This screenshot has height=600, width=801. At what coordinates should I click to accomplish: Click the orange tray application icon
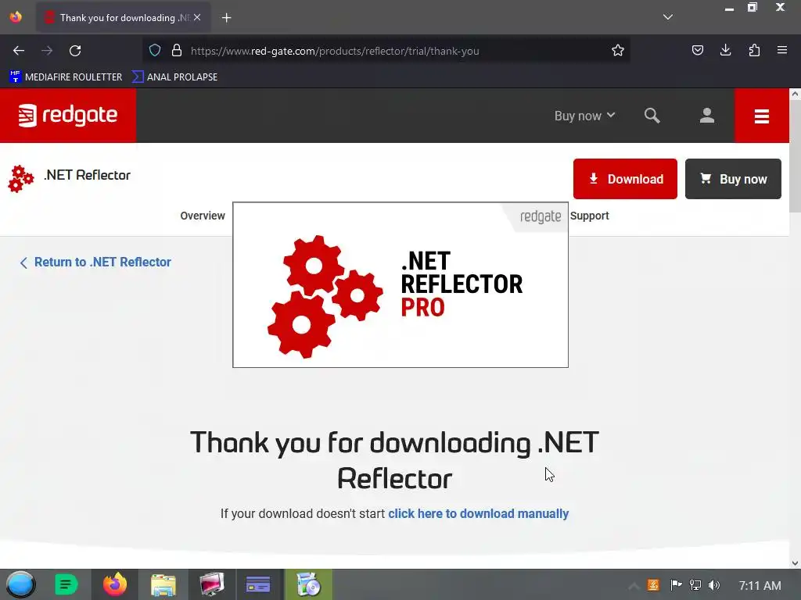tap(653, 585)
